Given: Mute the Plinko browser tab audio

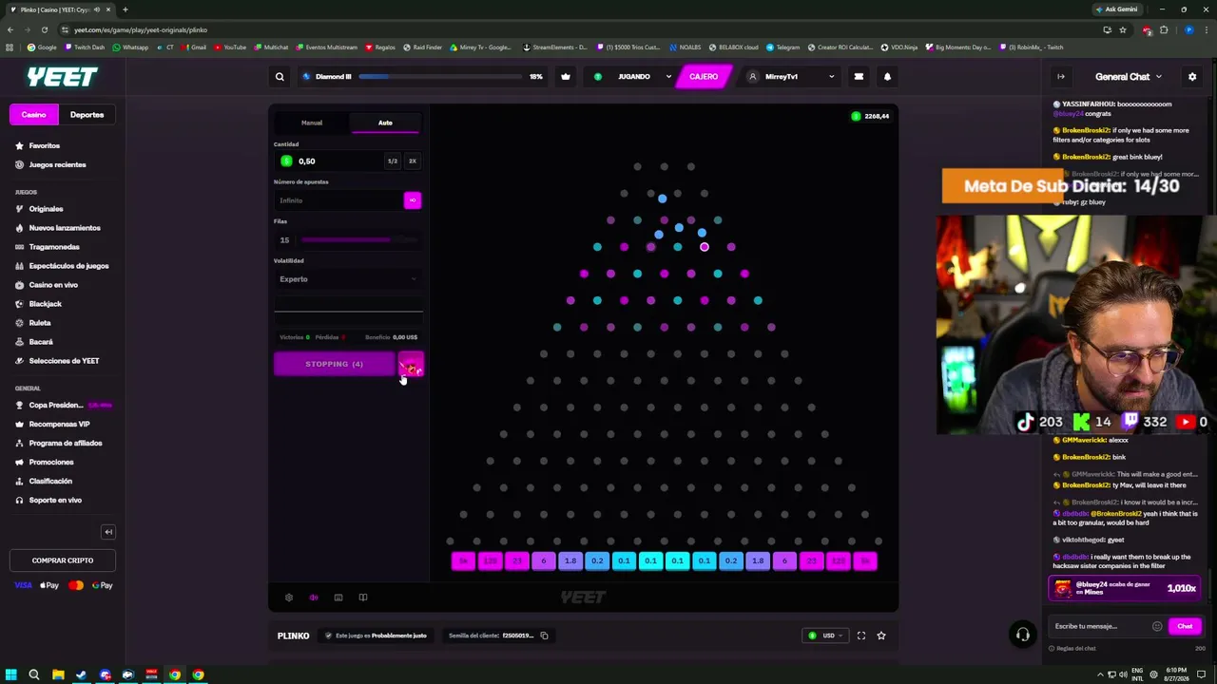Looking at the screenshot, I should tap(97, 9).
